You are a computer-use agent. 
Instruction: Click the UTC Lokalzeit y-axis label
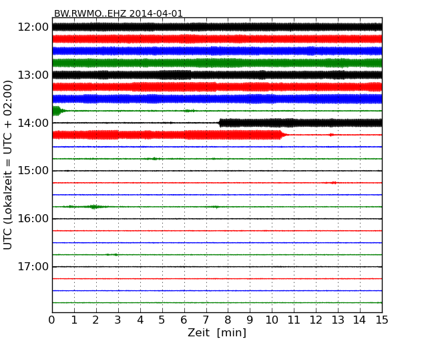tap(8, 165)
